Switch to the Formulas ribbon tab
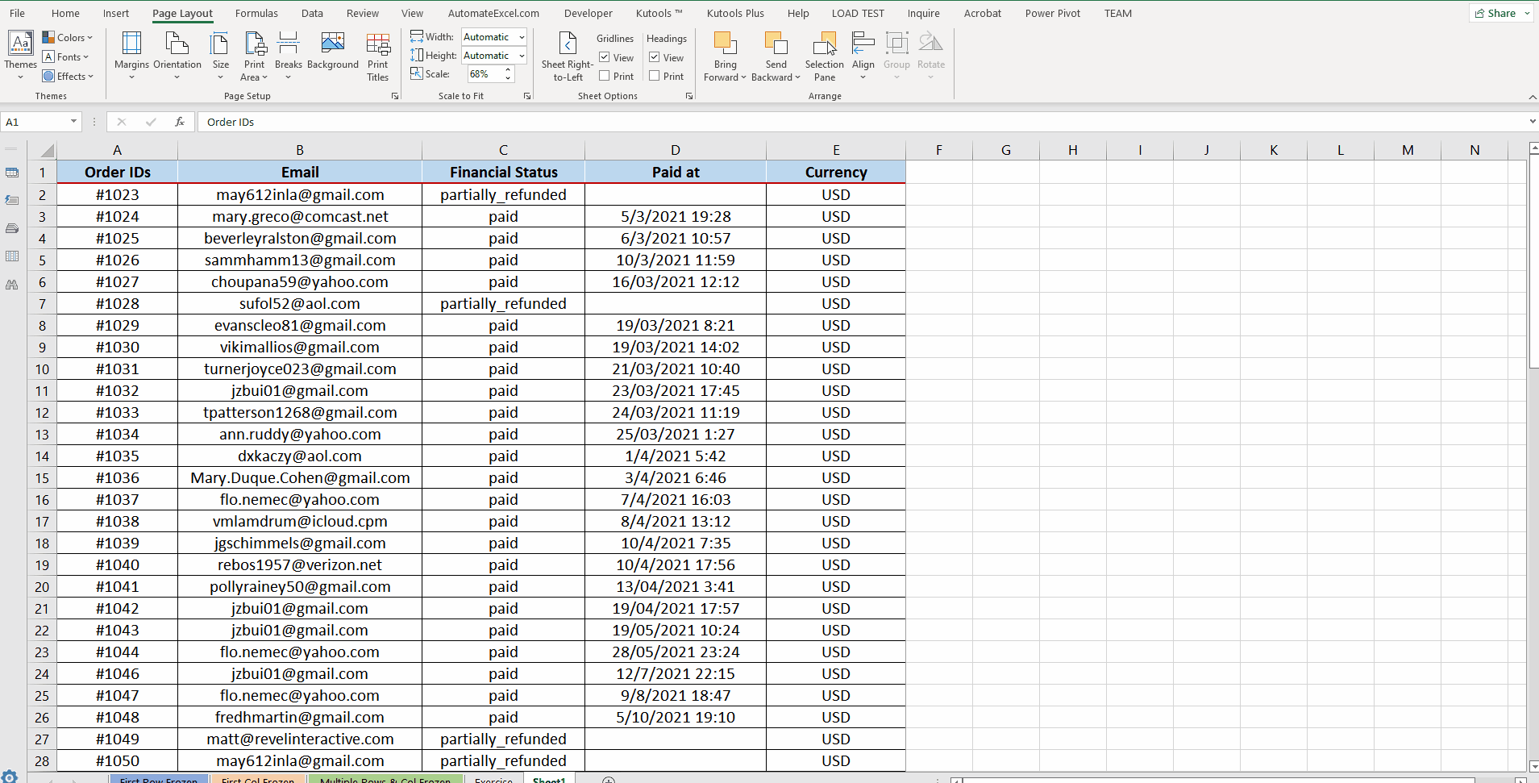This screenshot has height=783, width=1539. pos(256,14)
